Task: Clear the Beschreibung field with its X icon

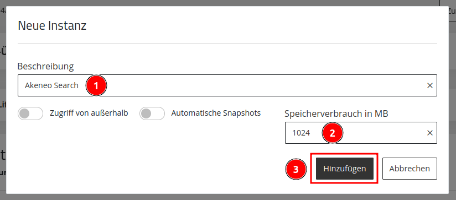Action: (429, 85)
